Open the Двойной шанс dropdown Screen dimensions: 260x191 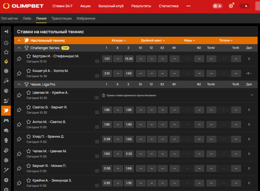[x=153, y=40]
